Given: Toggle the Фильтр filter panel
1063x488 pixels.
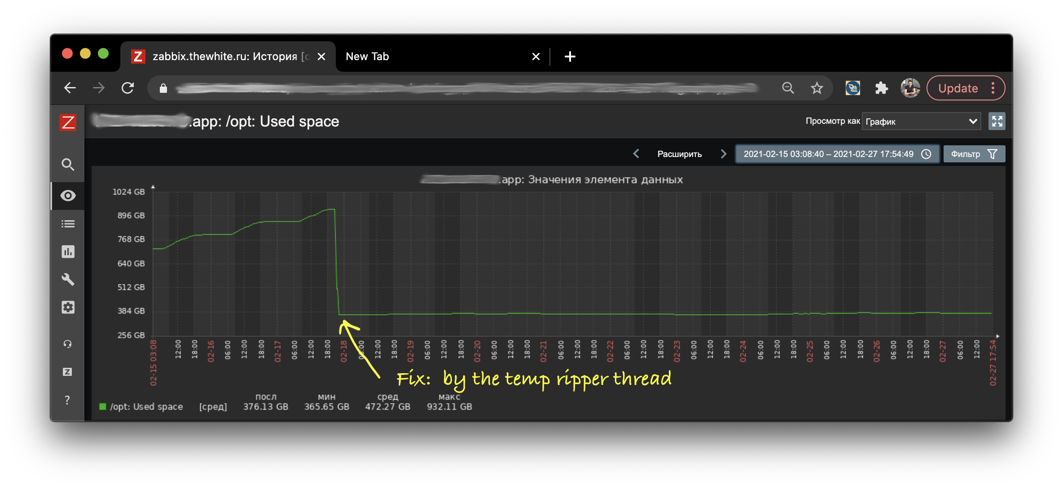Looking at the screenshot, I should pos(974,154).
